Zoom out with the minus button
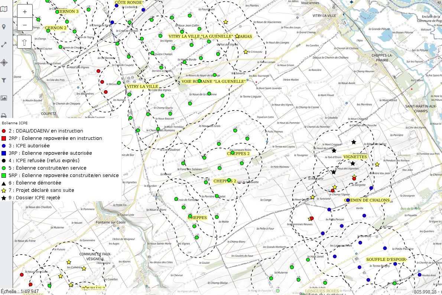This screenshot has height=295, width=442. (x=25, y=25)
